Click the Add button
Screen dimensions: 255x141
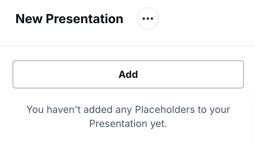pyautogui.click(x=128, y=74)
